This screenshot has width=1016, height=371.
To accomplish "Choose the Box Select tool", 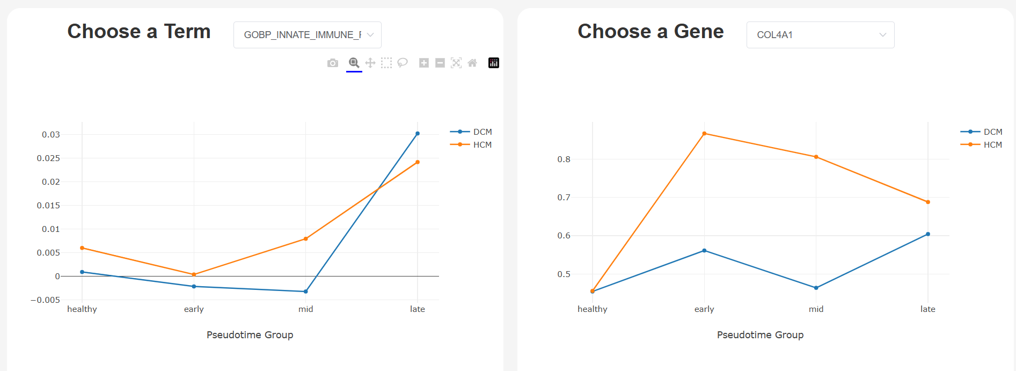I will [386, 63].
